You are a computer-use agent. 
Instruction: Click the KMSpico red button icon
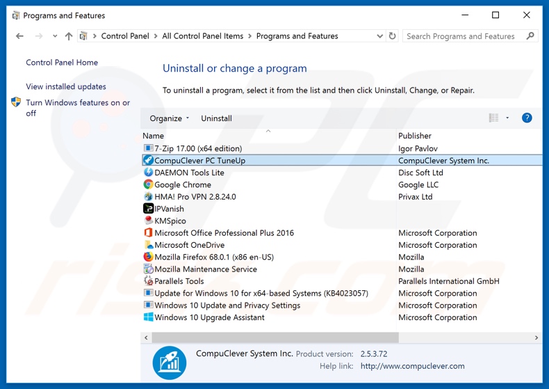tap(149, 221)
